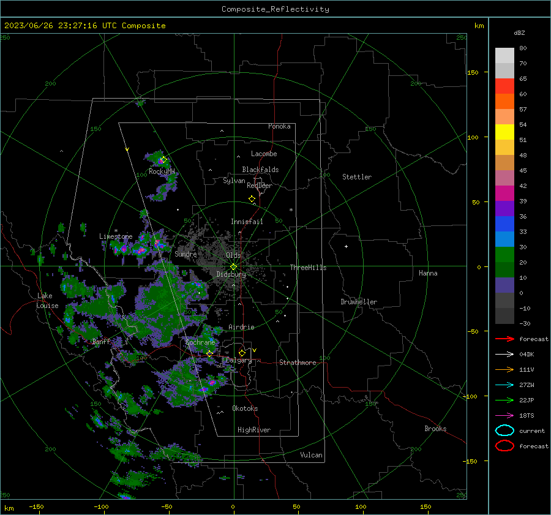Image resolution: width=551 pixels, height=515 pixels.
Task: Click the Lake Louise map label
Action: (48, 301)
